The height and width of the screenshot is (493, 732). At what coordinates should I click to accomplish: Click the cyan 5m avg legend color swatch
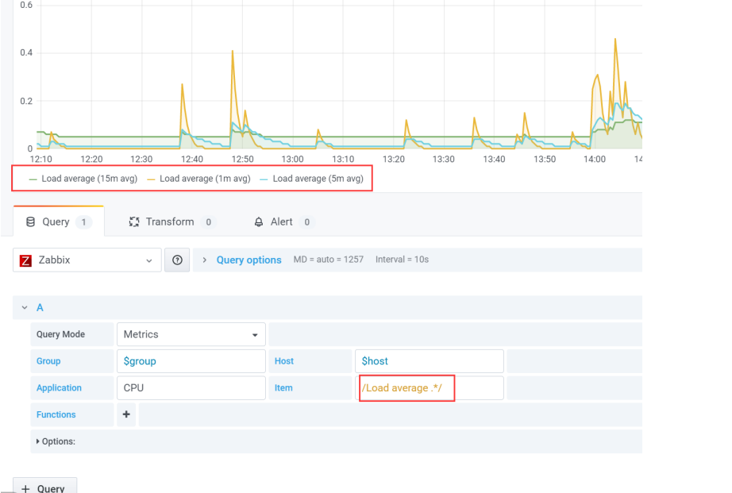point(264,179)
